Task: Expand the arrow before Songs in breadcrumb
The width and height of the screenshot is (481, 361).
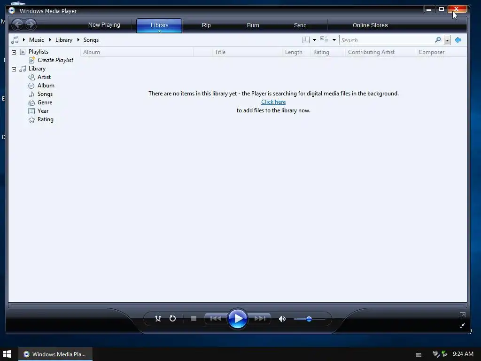Action: point(78,39)
